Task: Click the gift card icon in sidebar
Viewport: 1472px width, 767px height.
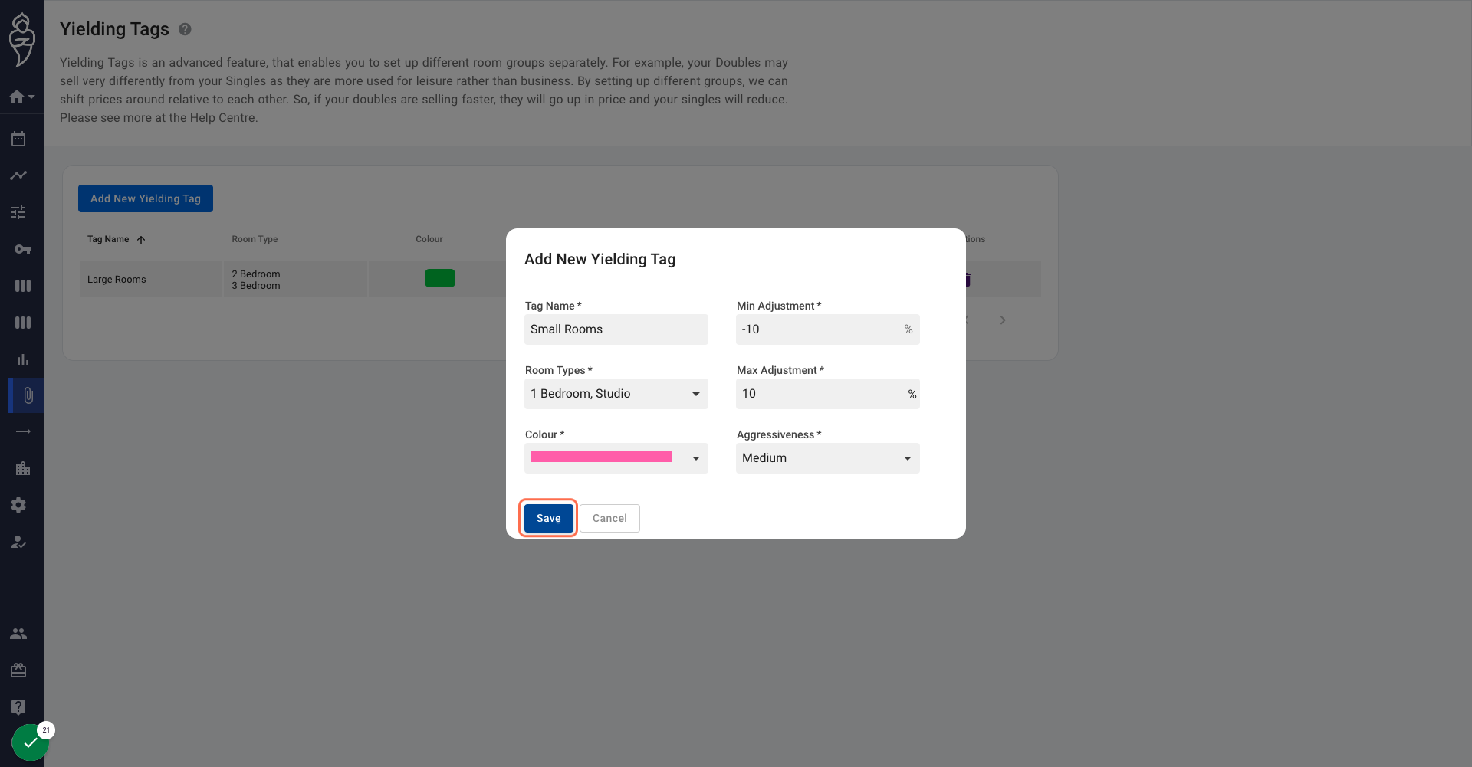Action: tap(19, 670)
